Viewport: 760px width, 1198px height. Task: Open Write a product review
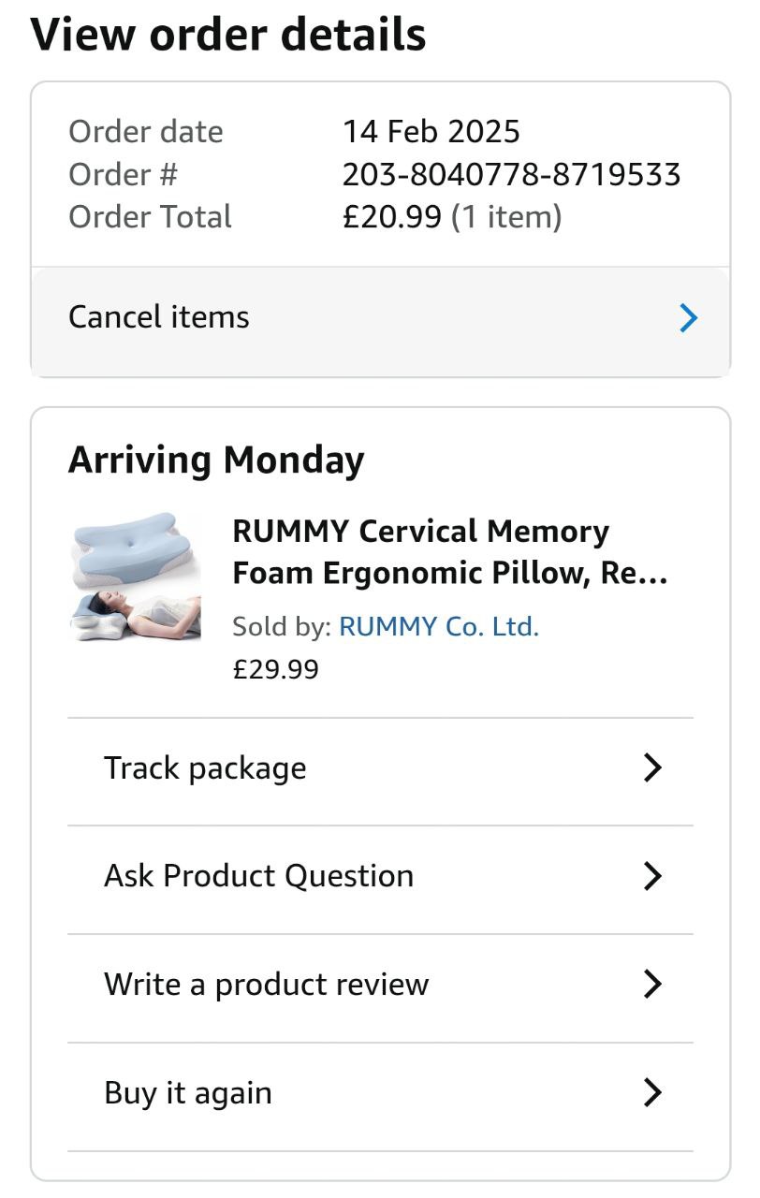[x=266, y=985]
